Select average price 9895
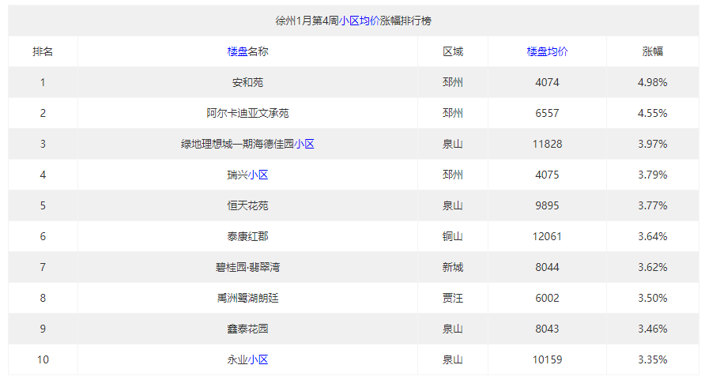Image resolution: width=705 pixels, height=380 pixels. [x=547, y=205]
